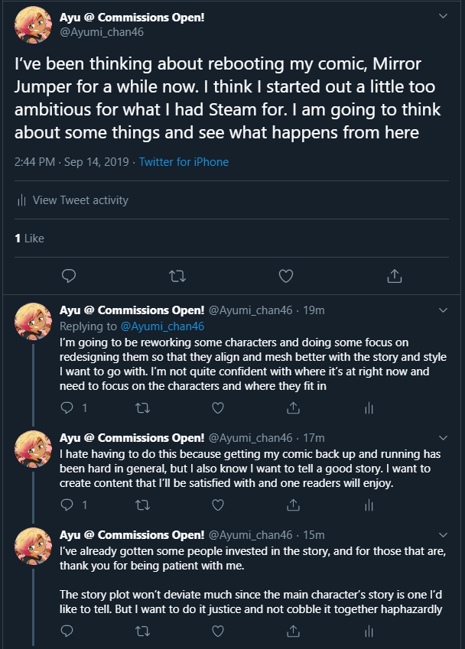The image size is (465, 649).
Task: Expand options chevron on the 17m reply
Action: coord(443,438)
